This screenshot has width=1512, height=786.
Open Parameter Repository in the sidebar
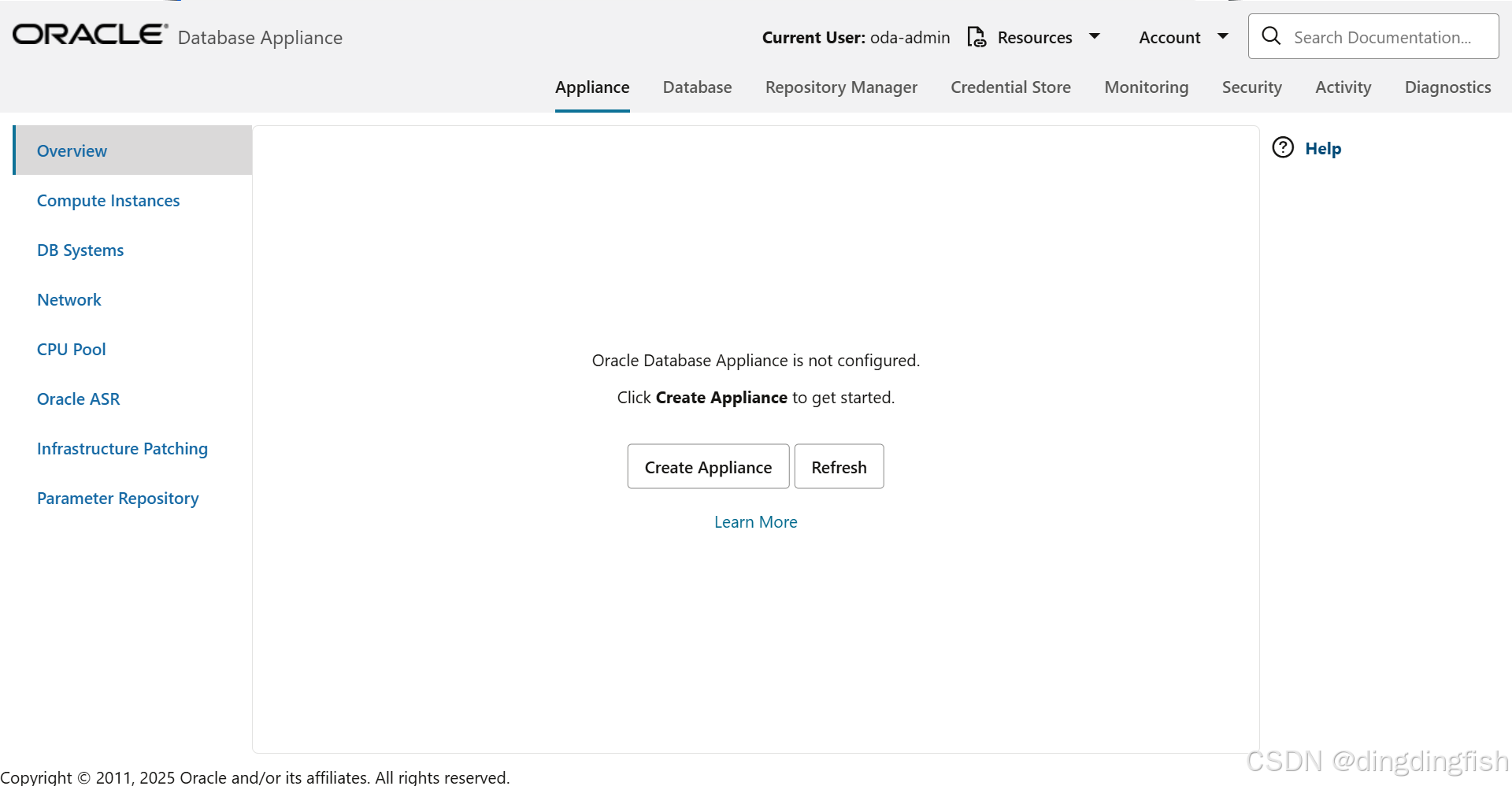[117, 499]
